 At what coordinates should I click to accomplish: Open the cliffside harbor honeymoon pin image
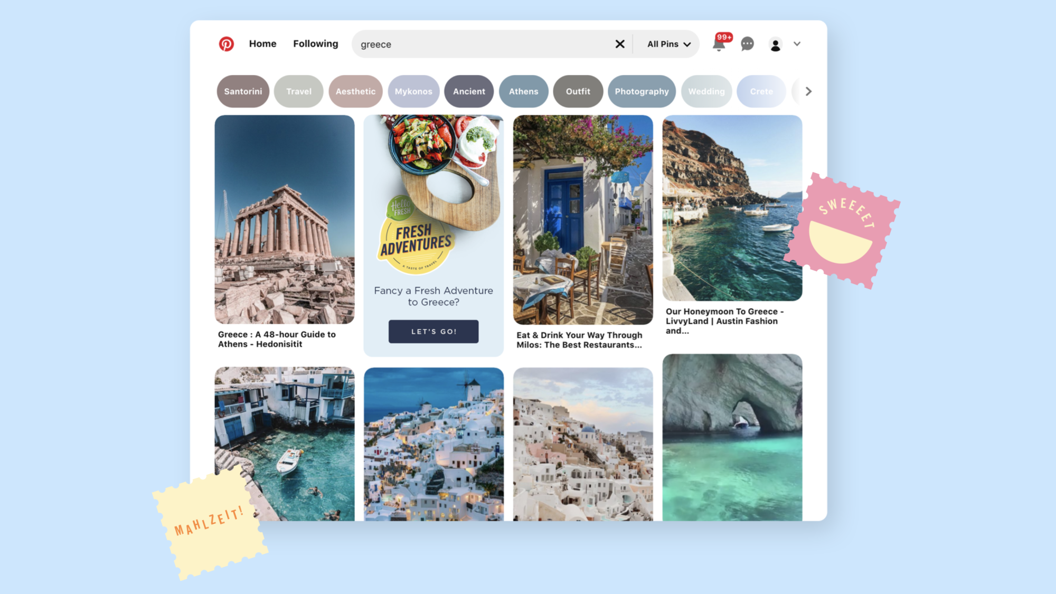(x=732, y=208)
